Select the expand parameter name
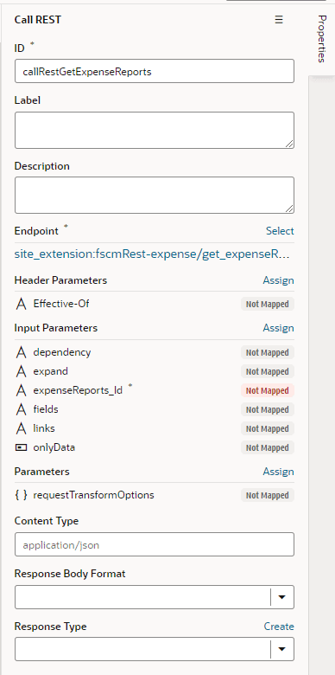 click(x=50, y=371)
